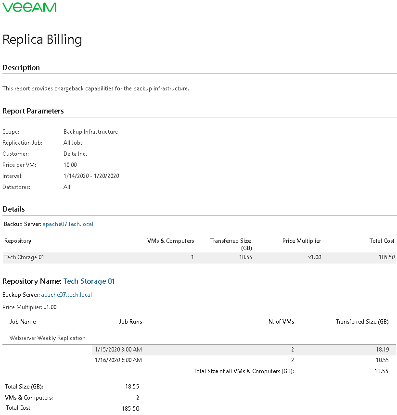Click Backup Server link below Repository Name
397x415 pixels.
click(x=66, y=295)
